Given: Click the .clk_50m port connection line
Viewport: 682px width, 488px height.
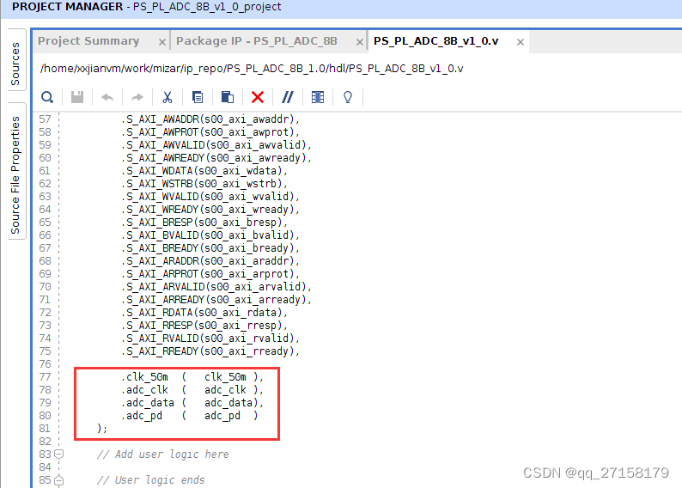Looking at the screenshot, I should (192, 377).
